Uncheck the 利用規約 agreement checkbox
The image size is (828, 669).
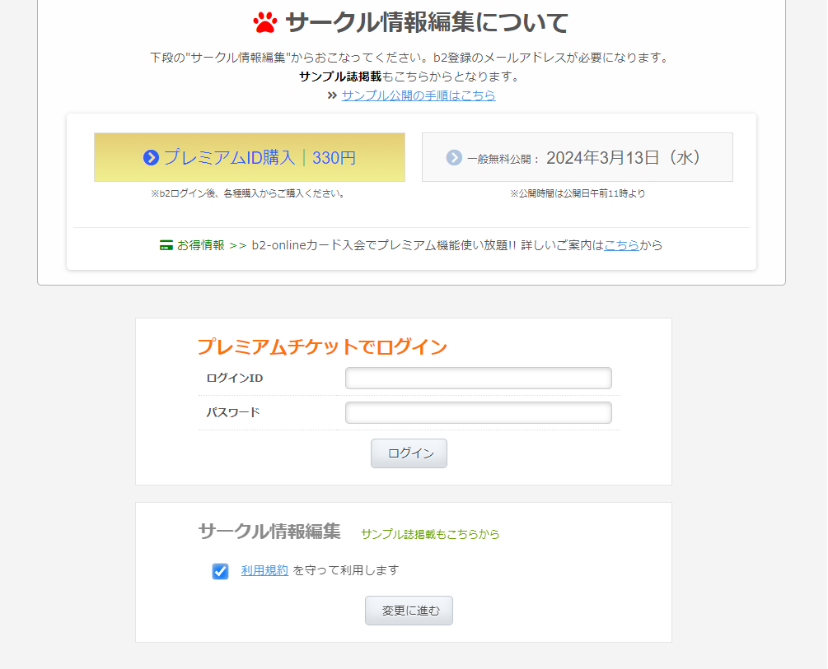pyautogui.click(x=220, y=571)
